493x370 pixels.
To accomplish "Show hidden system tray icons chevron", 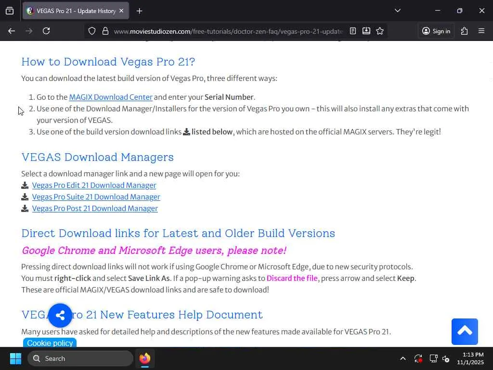I will pos(403,358).
